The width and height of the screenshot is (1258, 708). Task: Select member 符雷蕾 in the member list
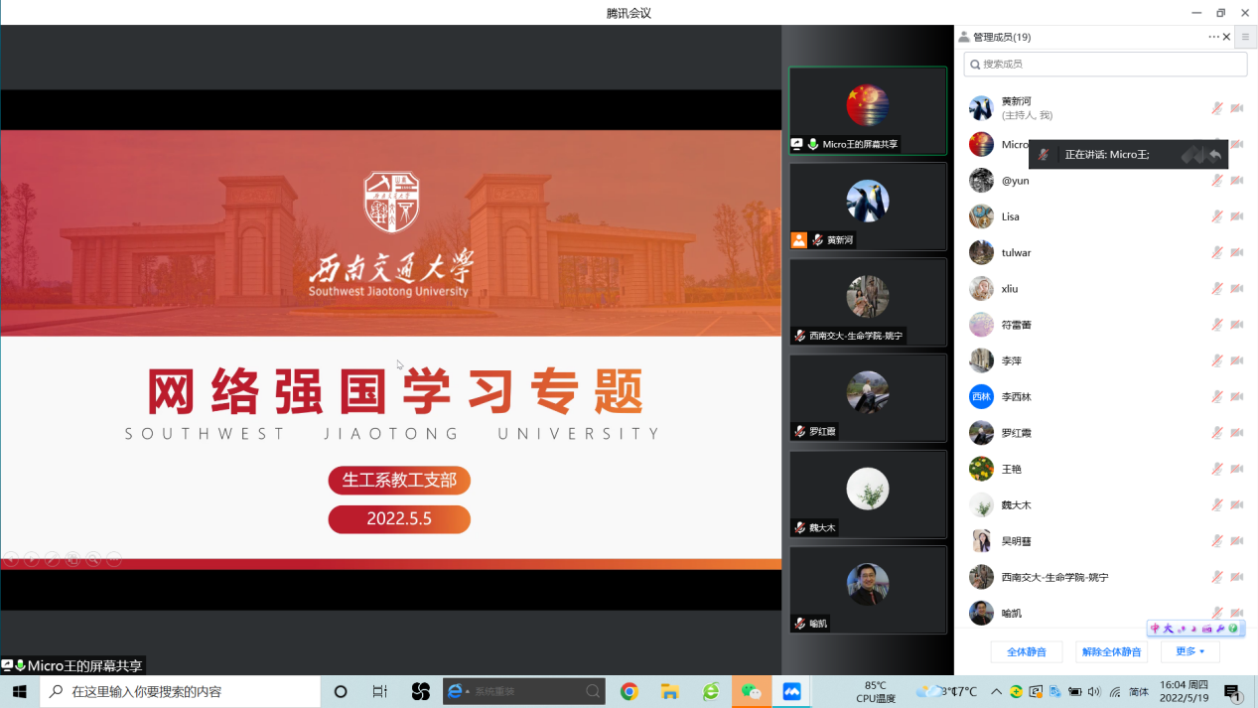(1016, 325)
